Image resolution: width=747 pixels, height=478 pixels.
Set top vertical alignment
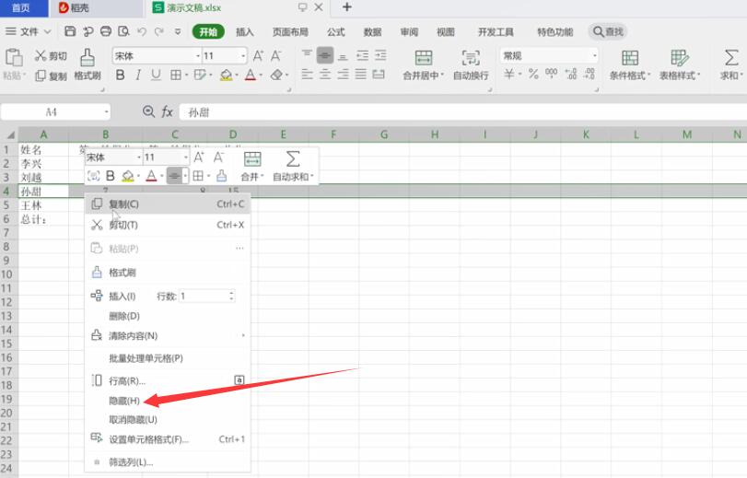click(x=307, y=55)
